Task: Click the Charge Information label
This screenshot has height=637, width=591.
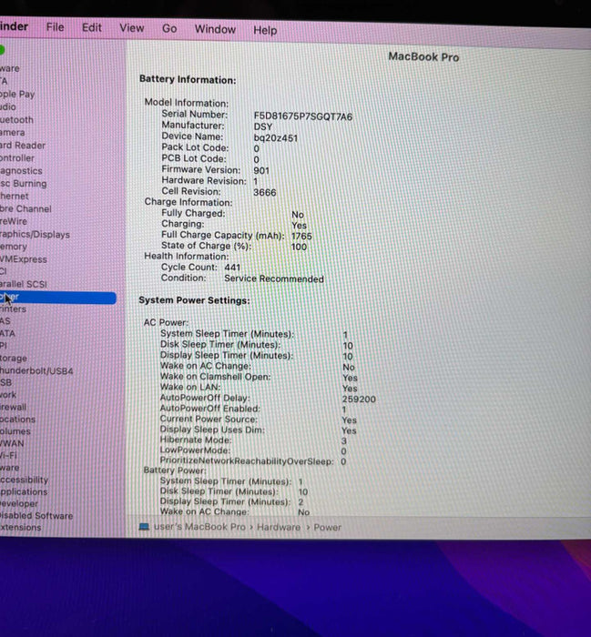Action: (189, 202)
